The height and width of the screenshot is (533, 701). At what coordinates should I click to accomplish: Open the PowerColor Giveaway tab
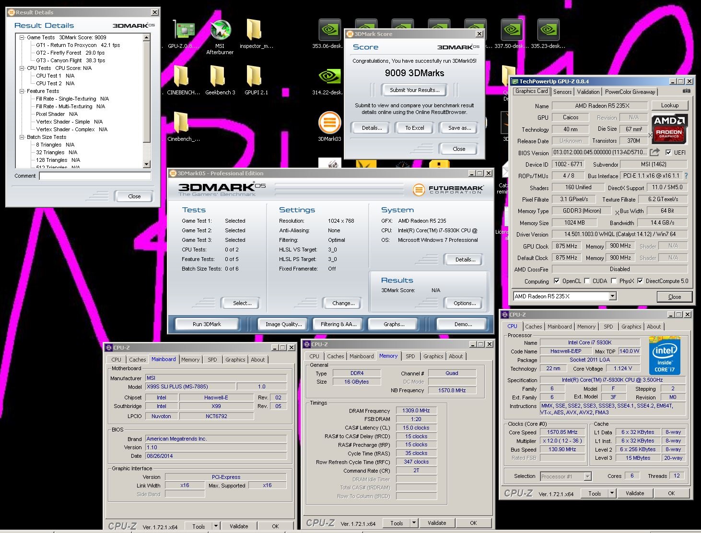(x=630, y=92)
